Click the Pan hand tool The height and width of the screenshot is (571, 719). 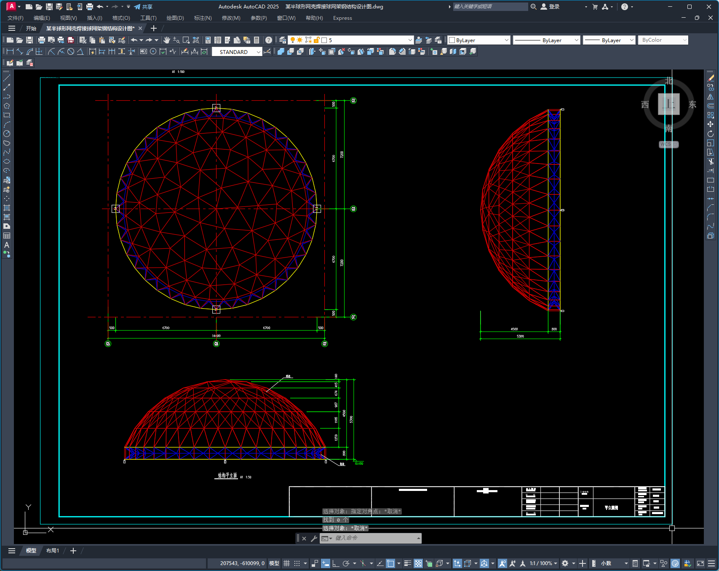pyautogui.click(x=167, y=40)
